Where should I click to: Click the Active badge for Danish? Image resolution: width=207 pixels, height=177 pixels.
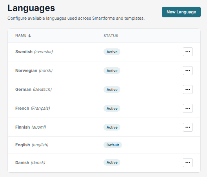pos(112,162)
